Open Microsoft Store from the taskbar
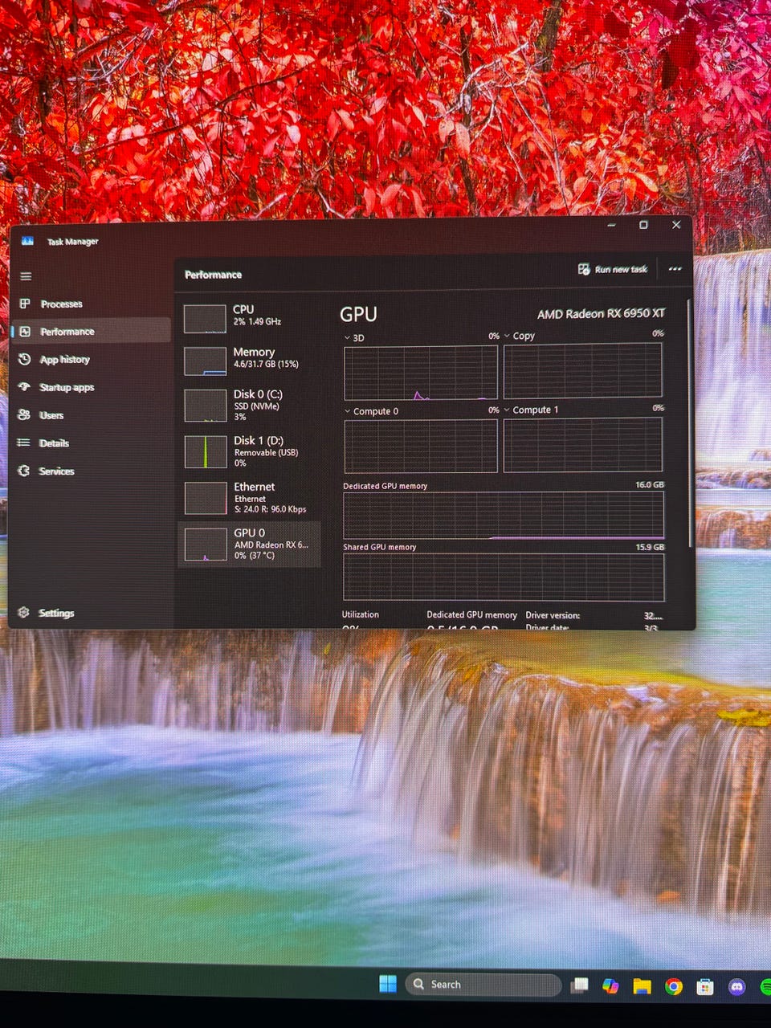This screenshot has width=771, height=1028. tap(705, 987)
